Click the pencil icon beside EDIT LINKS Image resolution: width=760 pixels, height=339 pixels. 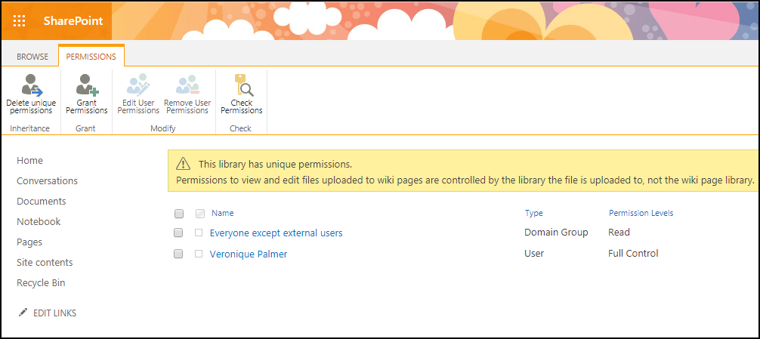pos(23,313)
